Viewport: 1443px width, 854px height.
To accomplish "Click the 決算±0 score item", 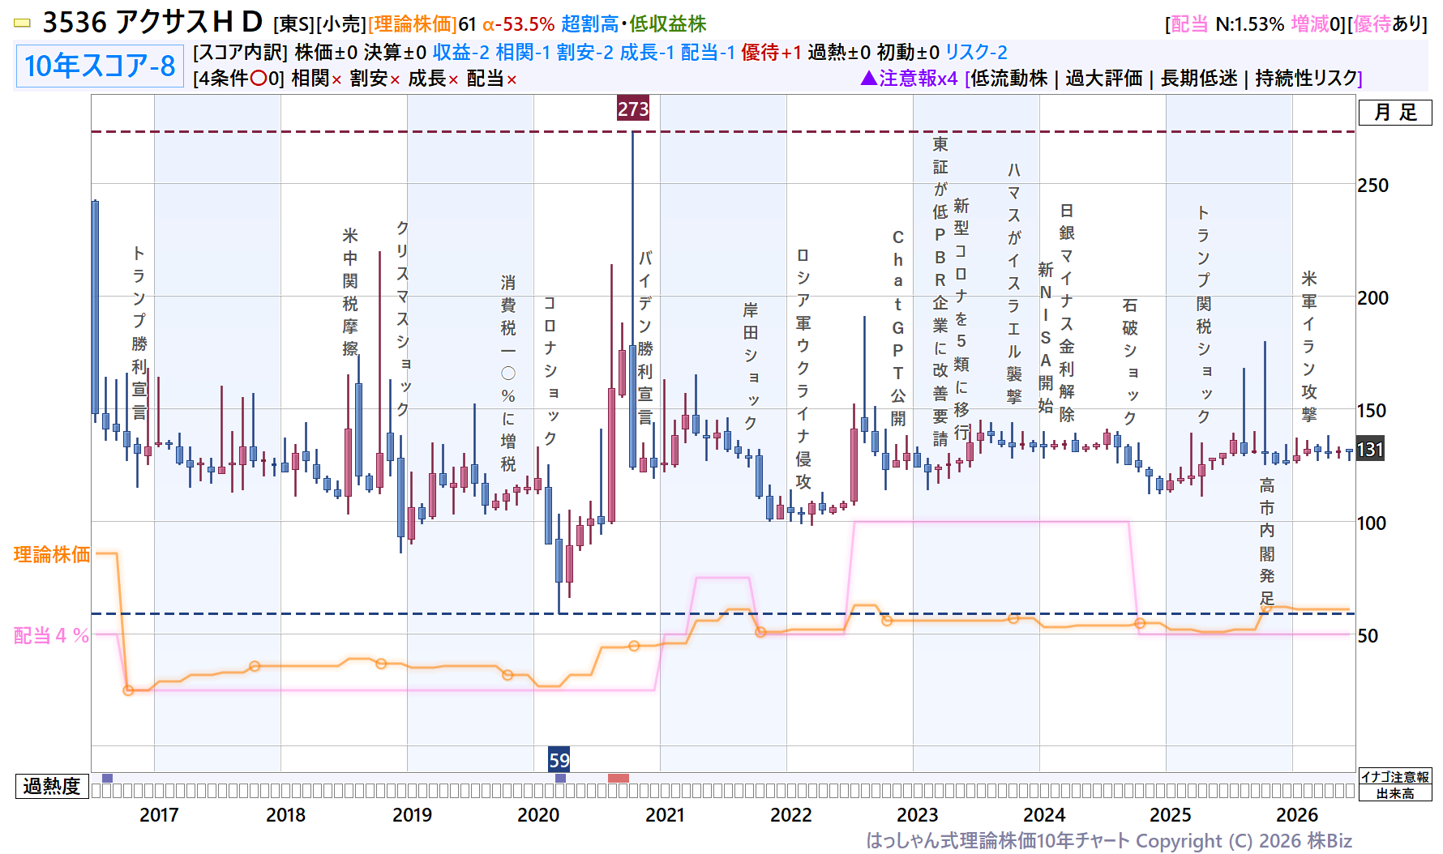I will pos(395,53).
